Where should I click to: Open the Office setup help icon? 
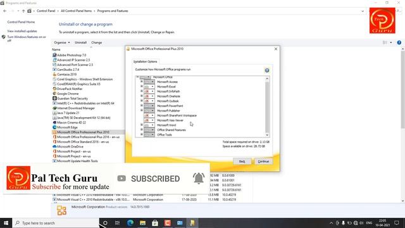point(267,70)
